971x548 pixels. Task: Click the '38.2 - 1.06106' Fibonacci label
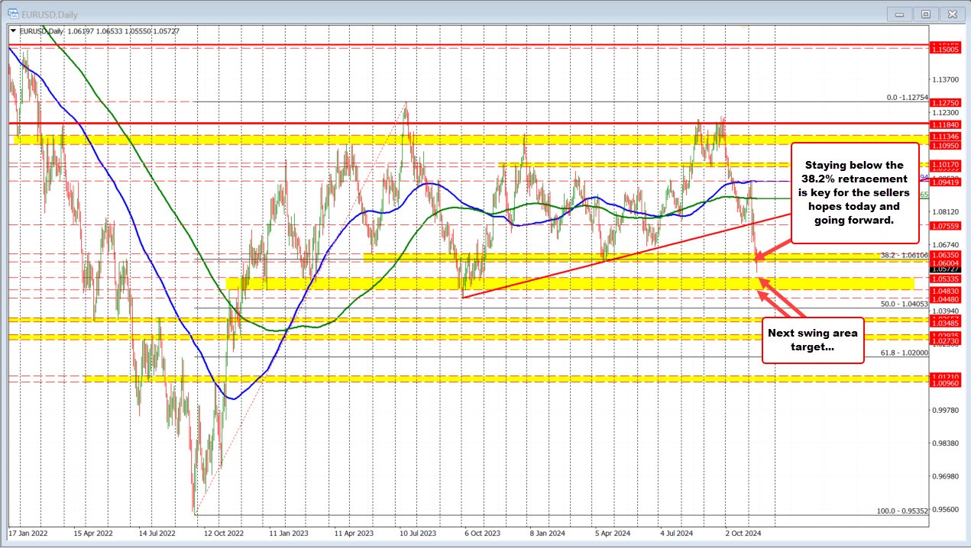pyautogui.click(x=904, y=255)
